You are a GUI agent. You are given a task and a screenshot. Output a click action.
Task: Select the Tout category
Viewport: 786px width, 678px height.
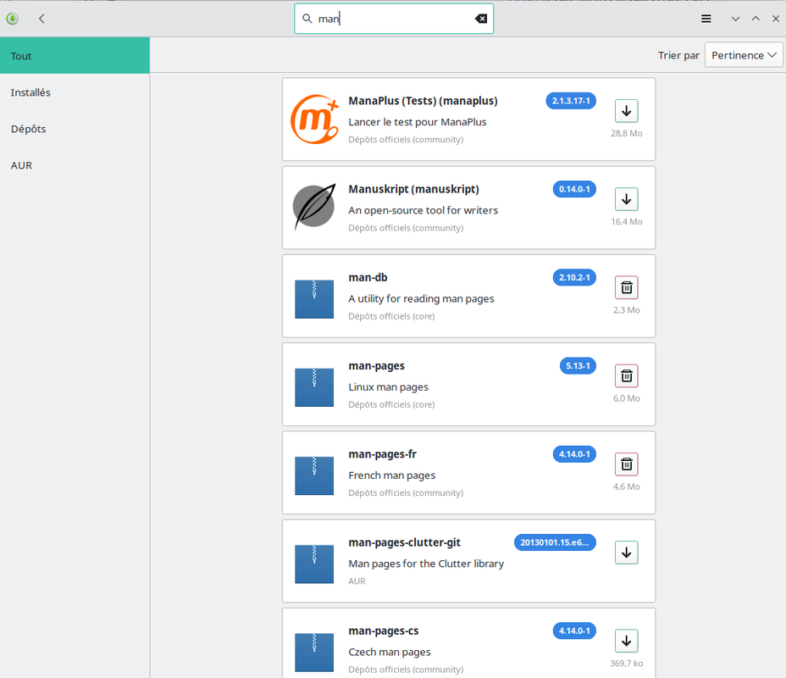[75, 56]
